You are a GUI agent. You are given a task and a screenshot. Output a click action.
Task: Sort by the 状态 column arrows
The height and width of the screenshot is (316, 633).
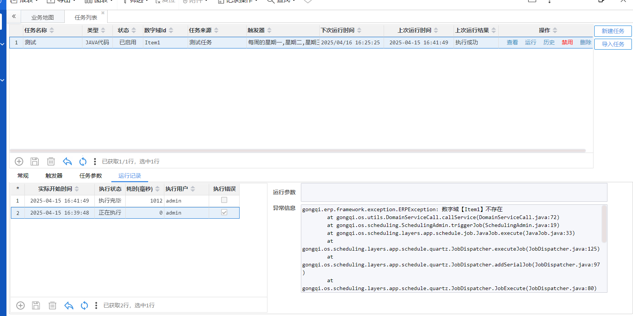coord(134,30)
